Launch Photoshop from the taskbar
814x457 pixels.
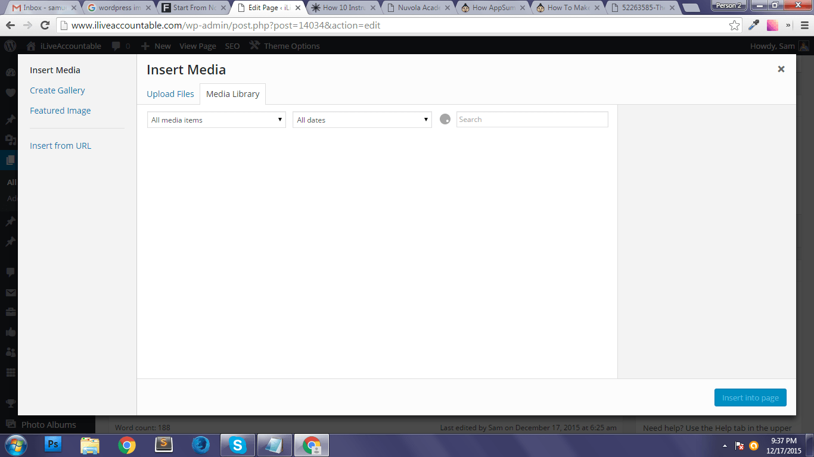[x=54, y=445]
